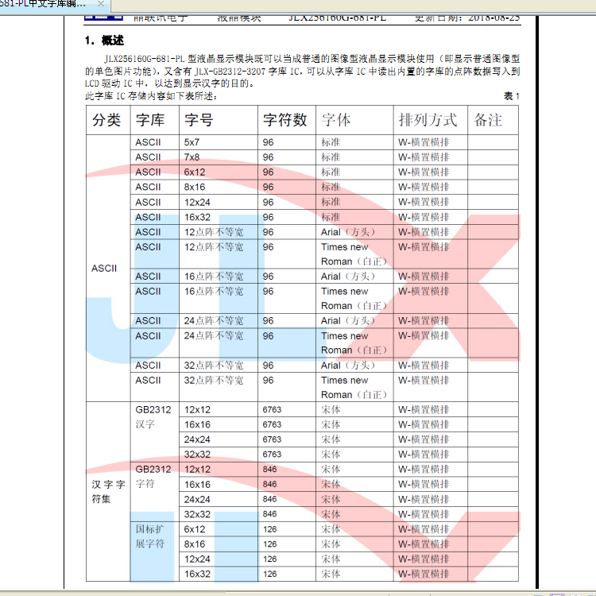Click the 字号 column header
Viewport: 596px width, 596px height.
click(x=199, y=120)
